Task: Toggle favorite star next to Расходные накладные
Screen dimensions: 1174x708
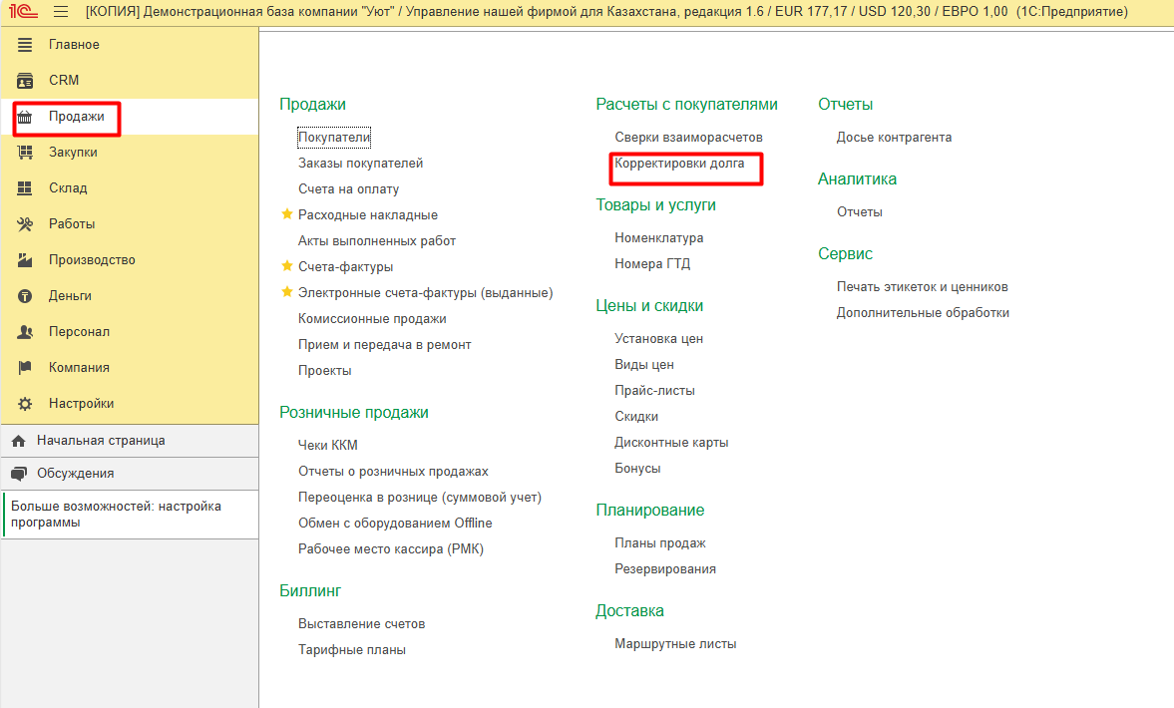Action: [x=287, y=214]
